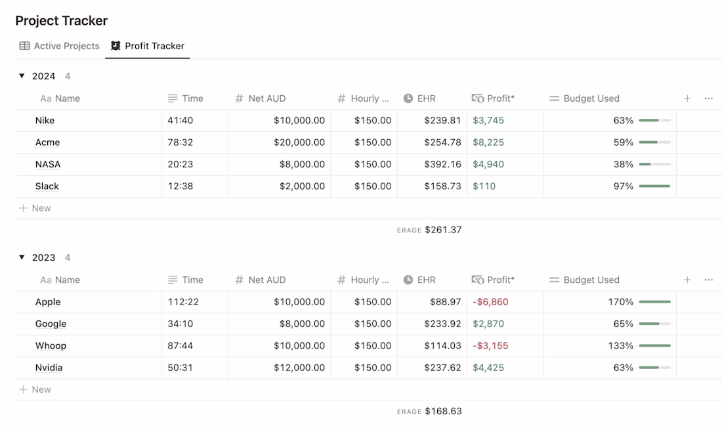Screen dimensions: 722x432
Task: Click the plus icon to add a property in 2024
Action: (x=687, y=98)
